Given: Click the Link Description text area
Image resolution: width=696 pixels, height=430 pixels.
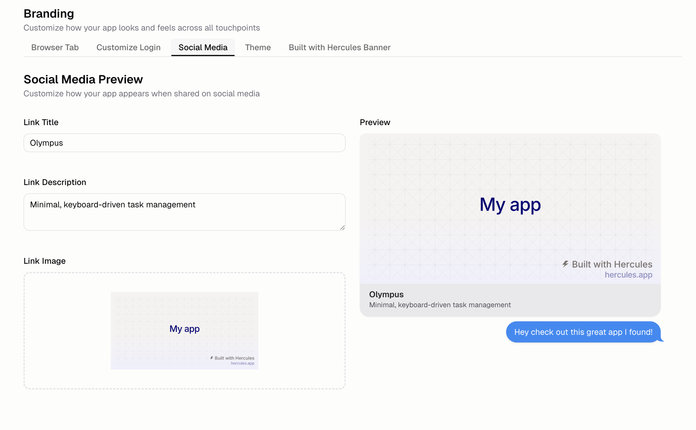Looking at the screenshot, I should point(184,212).
